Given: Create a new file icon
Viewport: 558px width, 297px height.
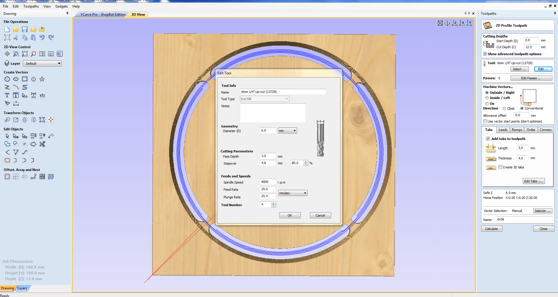Looking at the screenshot, I should (x=7, y=29).
